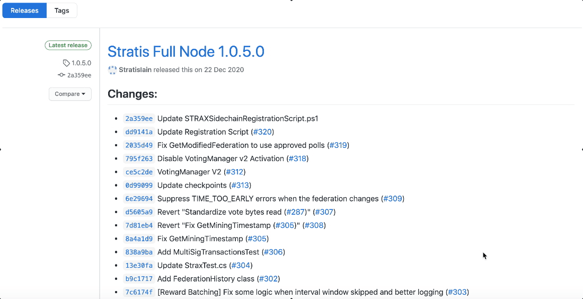Open pull request #287
This screenshot has height=299, width=583.
tap(295, 213)
